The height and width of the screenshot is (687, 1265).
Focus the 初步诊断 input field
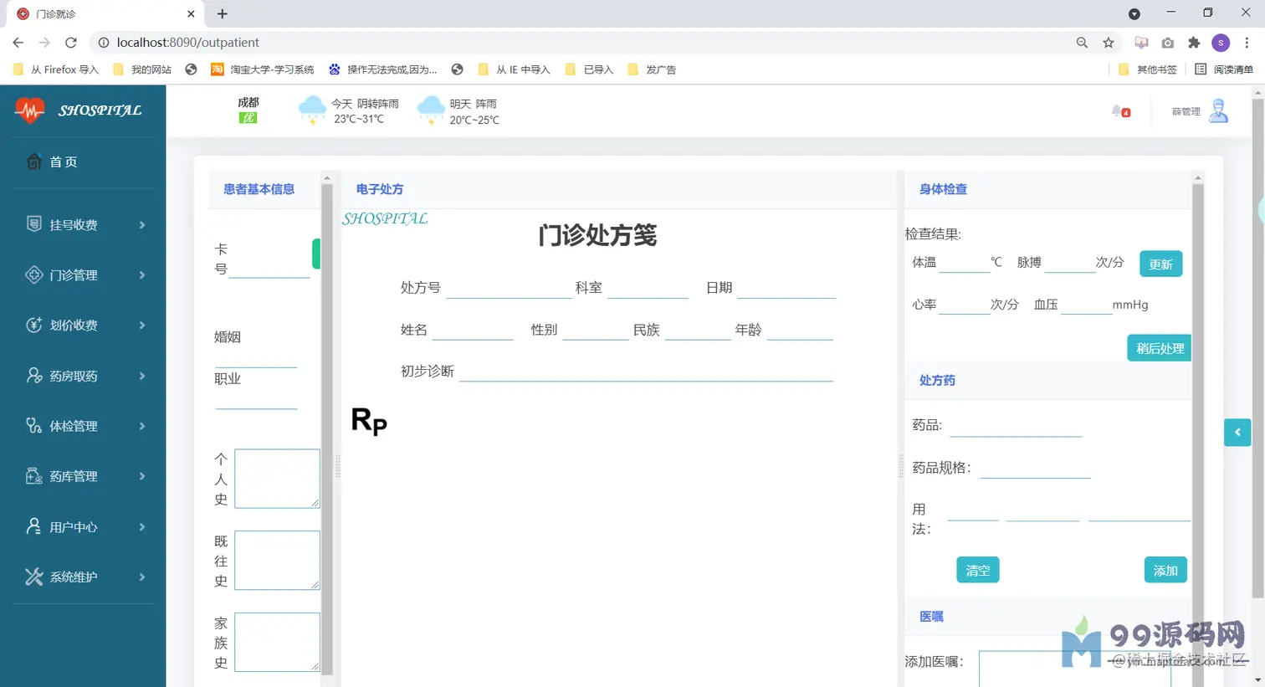point(646,371)
